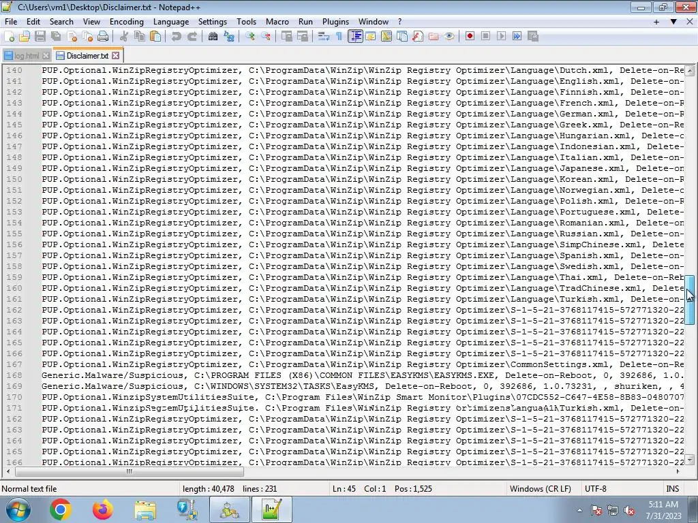
Task: Click vertical scrollbar down arrow
Action: [690, 460]
